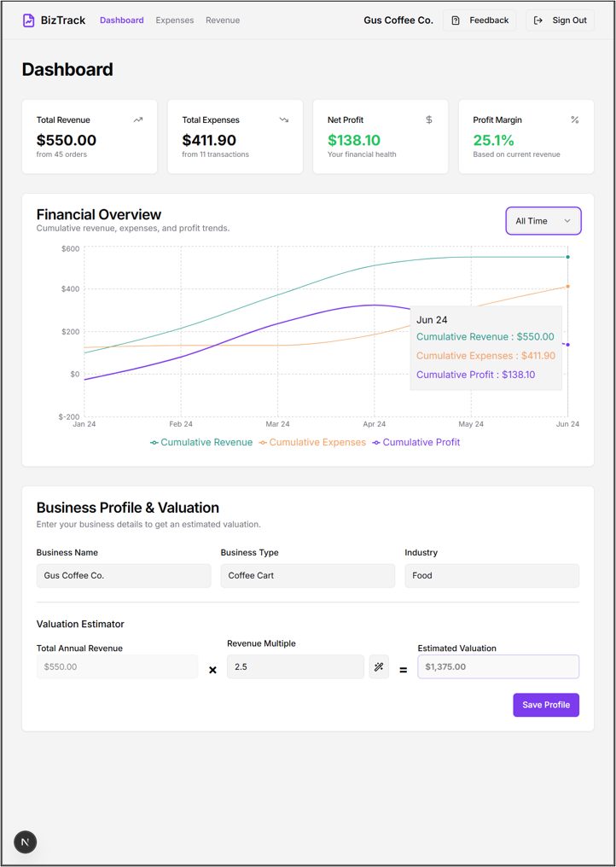The width and height of the screenshot is (616, 867).
Task: Click the teal revenue endpoint at Jun 24
Action: (x=568, y=257)
